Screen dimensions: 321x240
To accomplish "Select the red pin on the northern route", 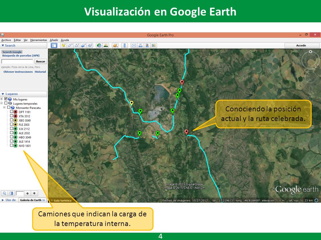I will 182,82.
